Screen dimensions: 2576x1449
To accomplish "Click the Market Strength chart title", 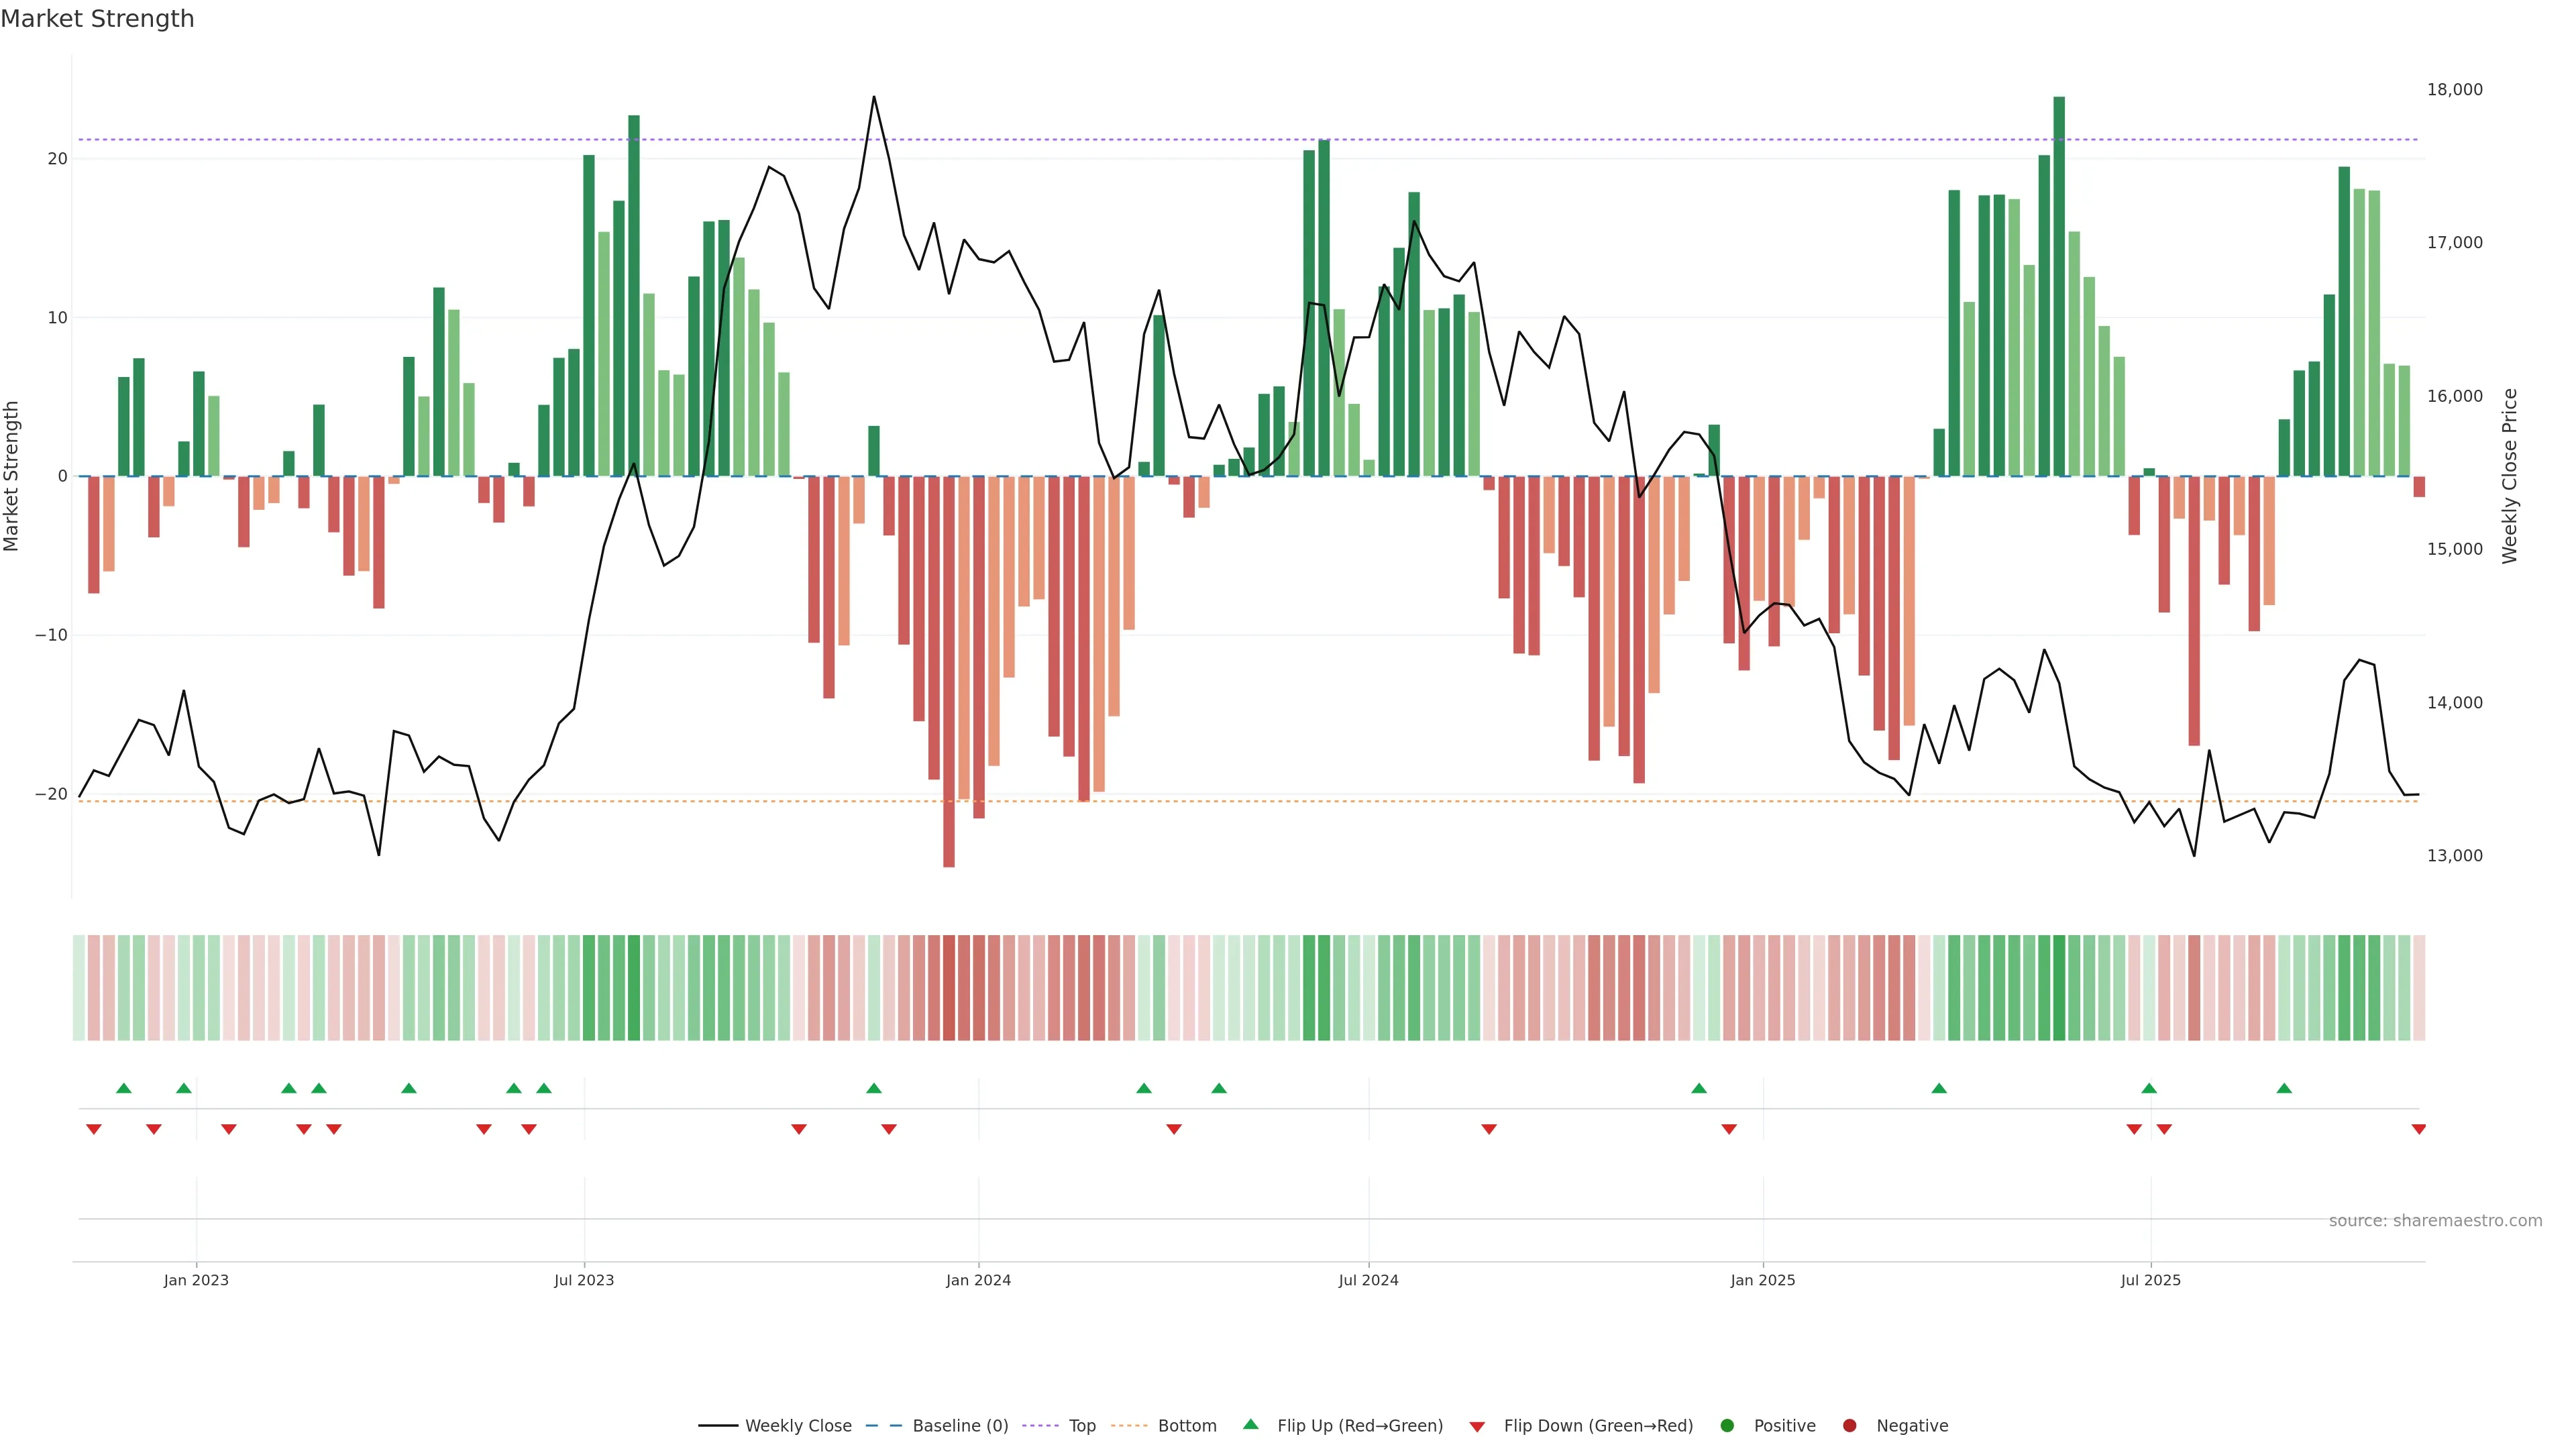I will coord(97,19).
